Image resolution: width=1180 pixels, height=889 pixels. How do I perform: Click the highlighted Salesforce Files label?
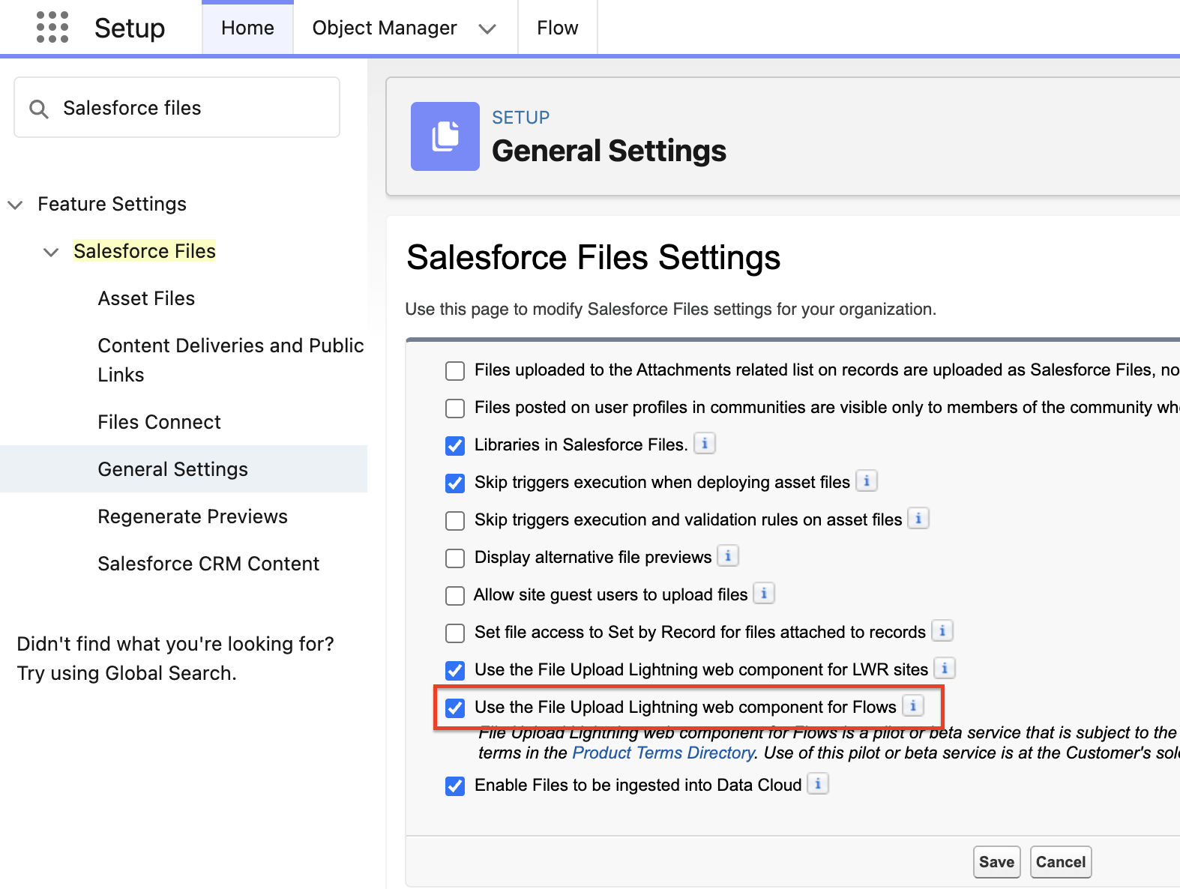pyautogui.click(x=145, y=251)
